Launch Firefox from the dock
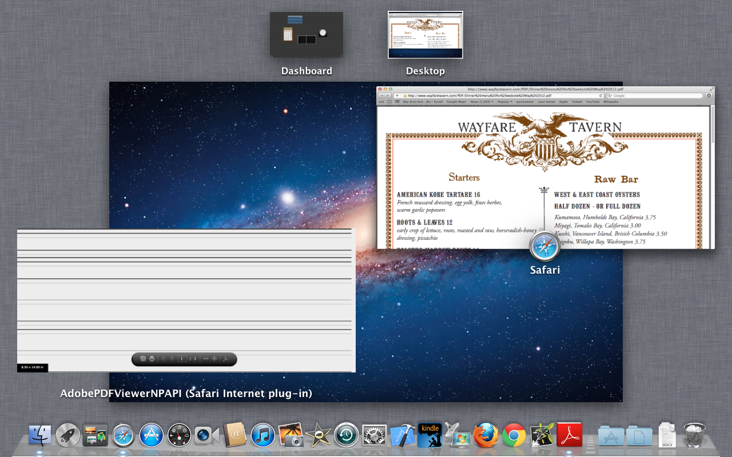The width and height of the screenshot is (732, 457). (x=486, y=435)
